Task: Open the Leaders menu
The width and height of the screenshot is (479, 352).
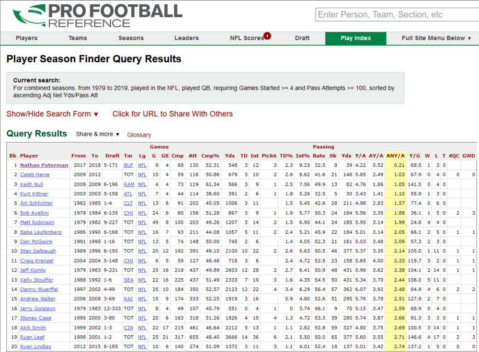Action: (x=187, y=38)
